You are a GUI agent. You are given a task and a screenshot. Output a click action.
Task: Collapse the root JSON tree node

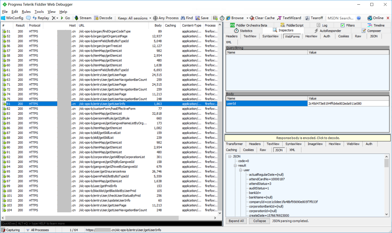click(230, 156)
